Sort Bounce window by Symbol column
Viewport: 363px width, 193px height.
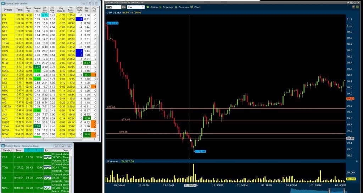[x=8, y=10]
